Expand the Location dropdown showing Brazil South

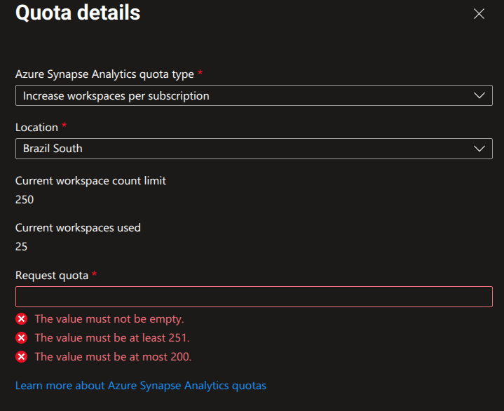tap(254, 149)
